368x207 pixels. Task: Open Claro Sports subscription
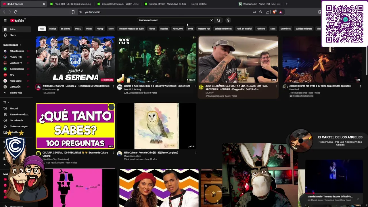click(x=17, y=81)
